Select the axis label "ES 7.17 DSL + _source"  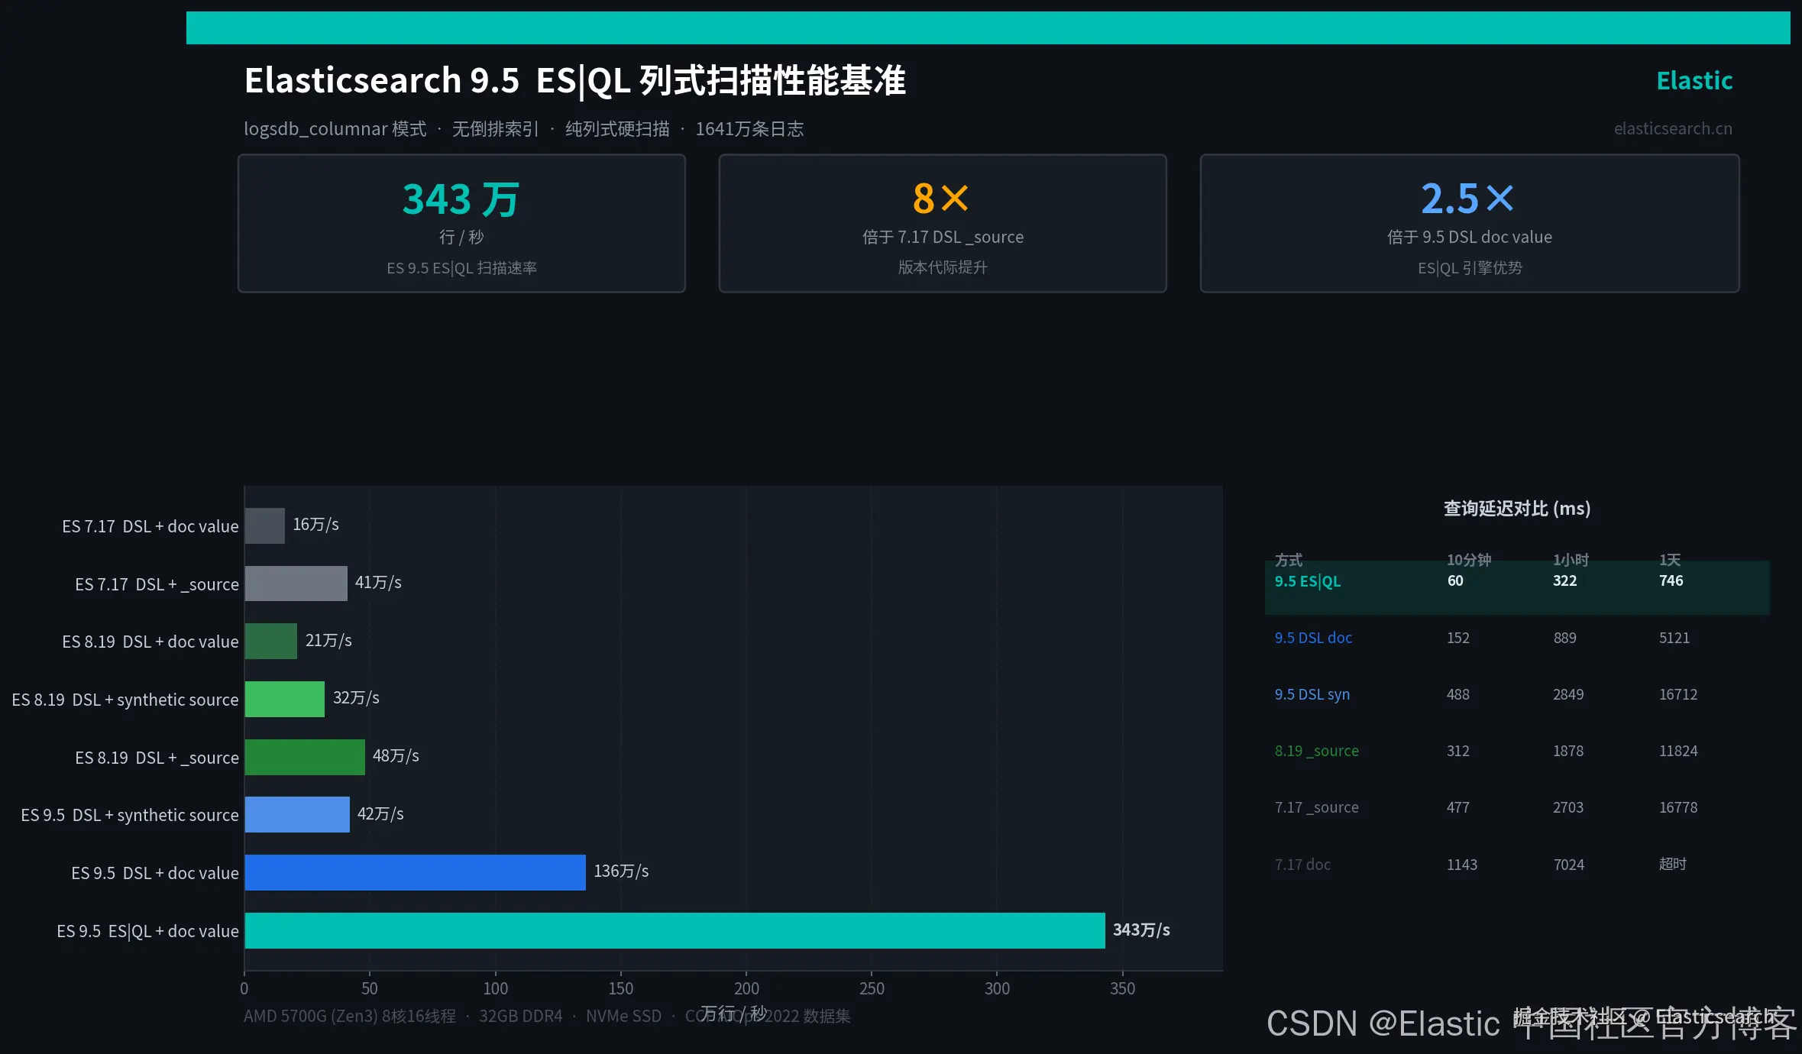157,584
